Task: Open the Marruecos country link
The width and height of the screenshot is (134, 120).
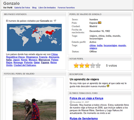Action: pyautogui.click(x=44, y=60)
